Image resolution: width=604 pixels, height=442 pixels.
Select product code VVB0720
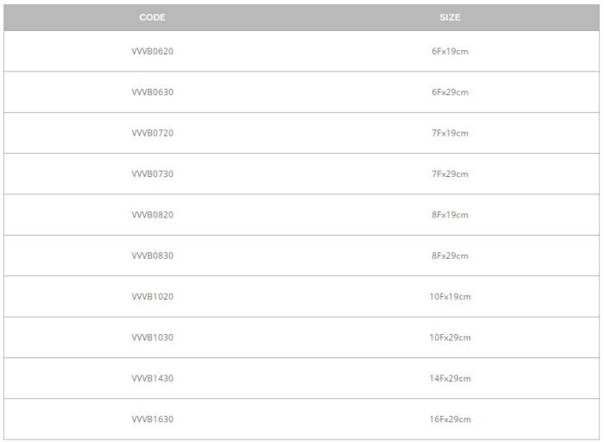click(x=152, y=133)
